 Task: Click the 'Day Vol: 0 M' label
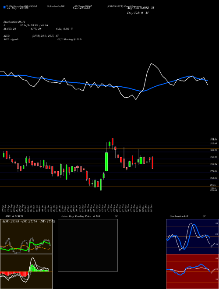[x=138, y=13]
